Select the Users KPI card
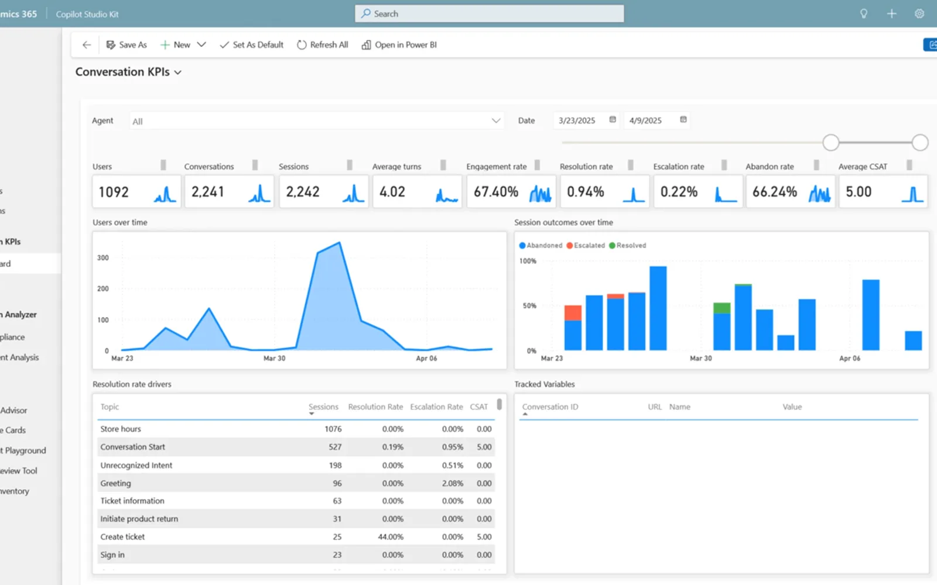The width and height of the screenshot is (937, 585). (x=136, y=192)
